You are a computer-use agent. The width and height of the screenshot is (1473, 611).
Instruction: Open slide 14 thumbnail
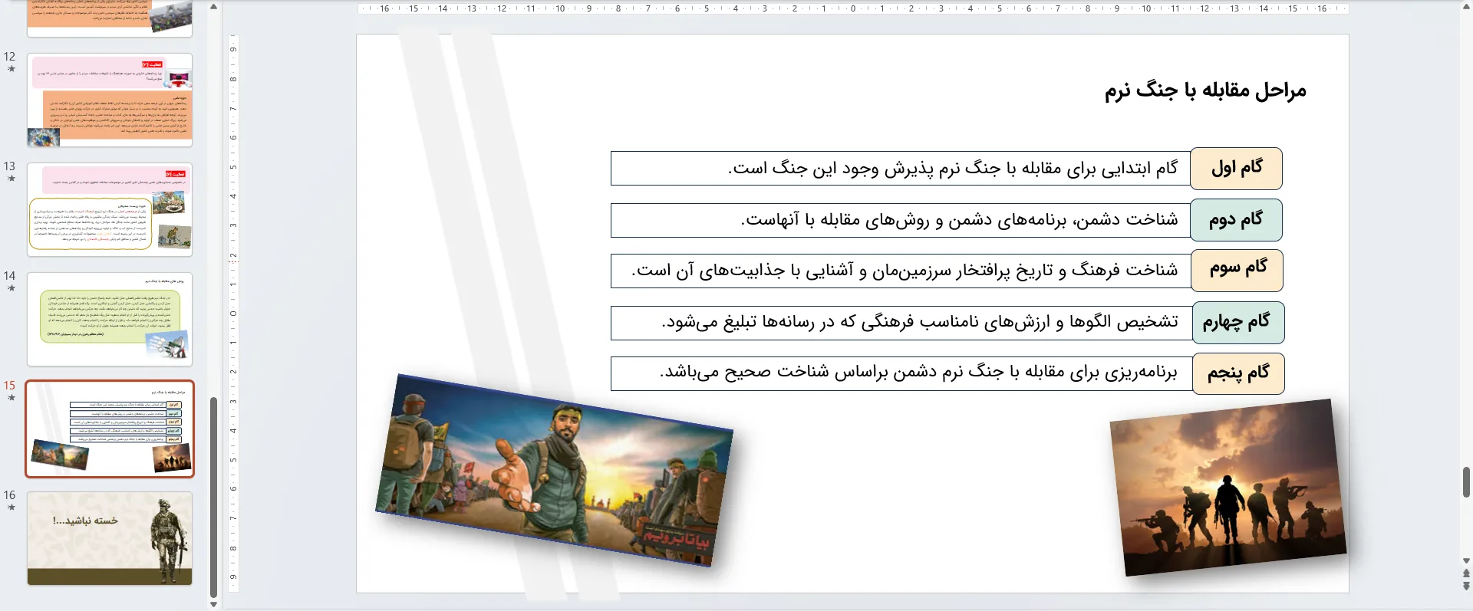pyautogui.click(x=110, y=320)
